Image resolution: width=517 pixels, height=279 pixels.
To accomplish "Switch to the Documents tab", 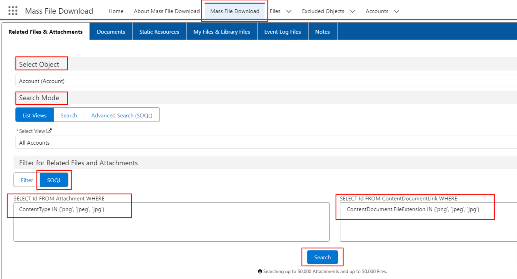I will tap(111, 32).
